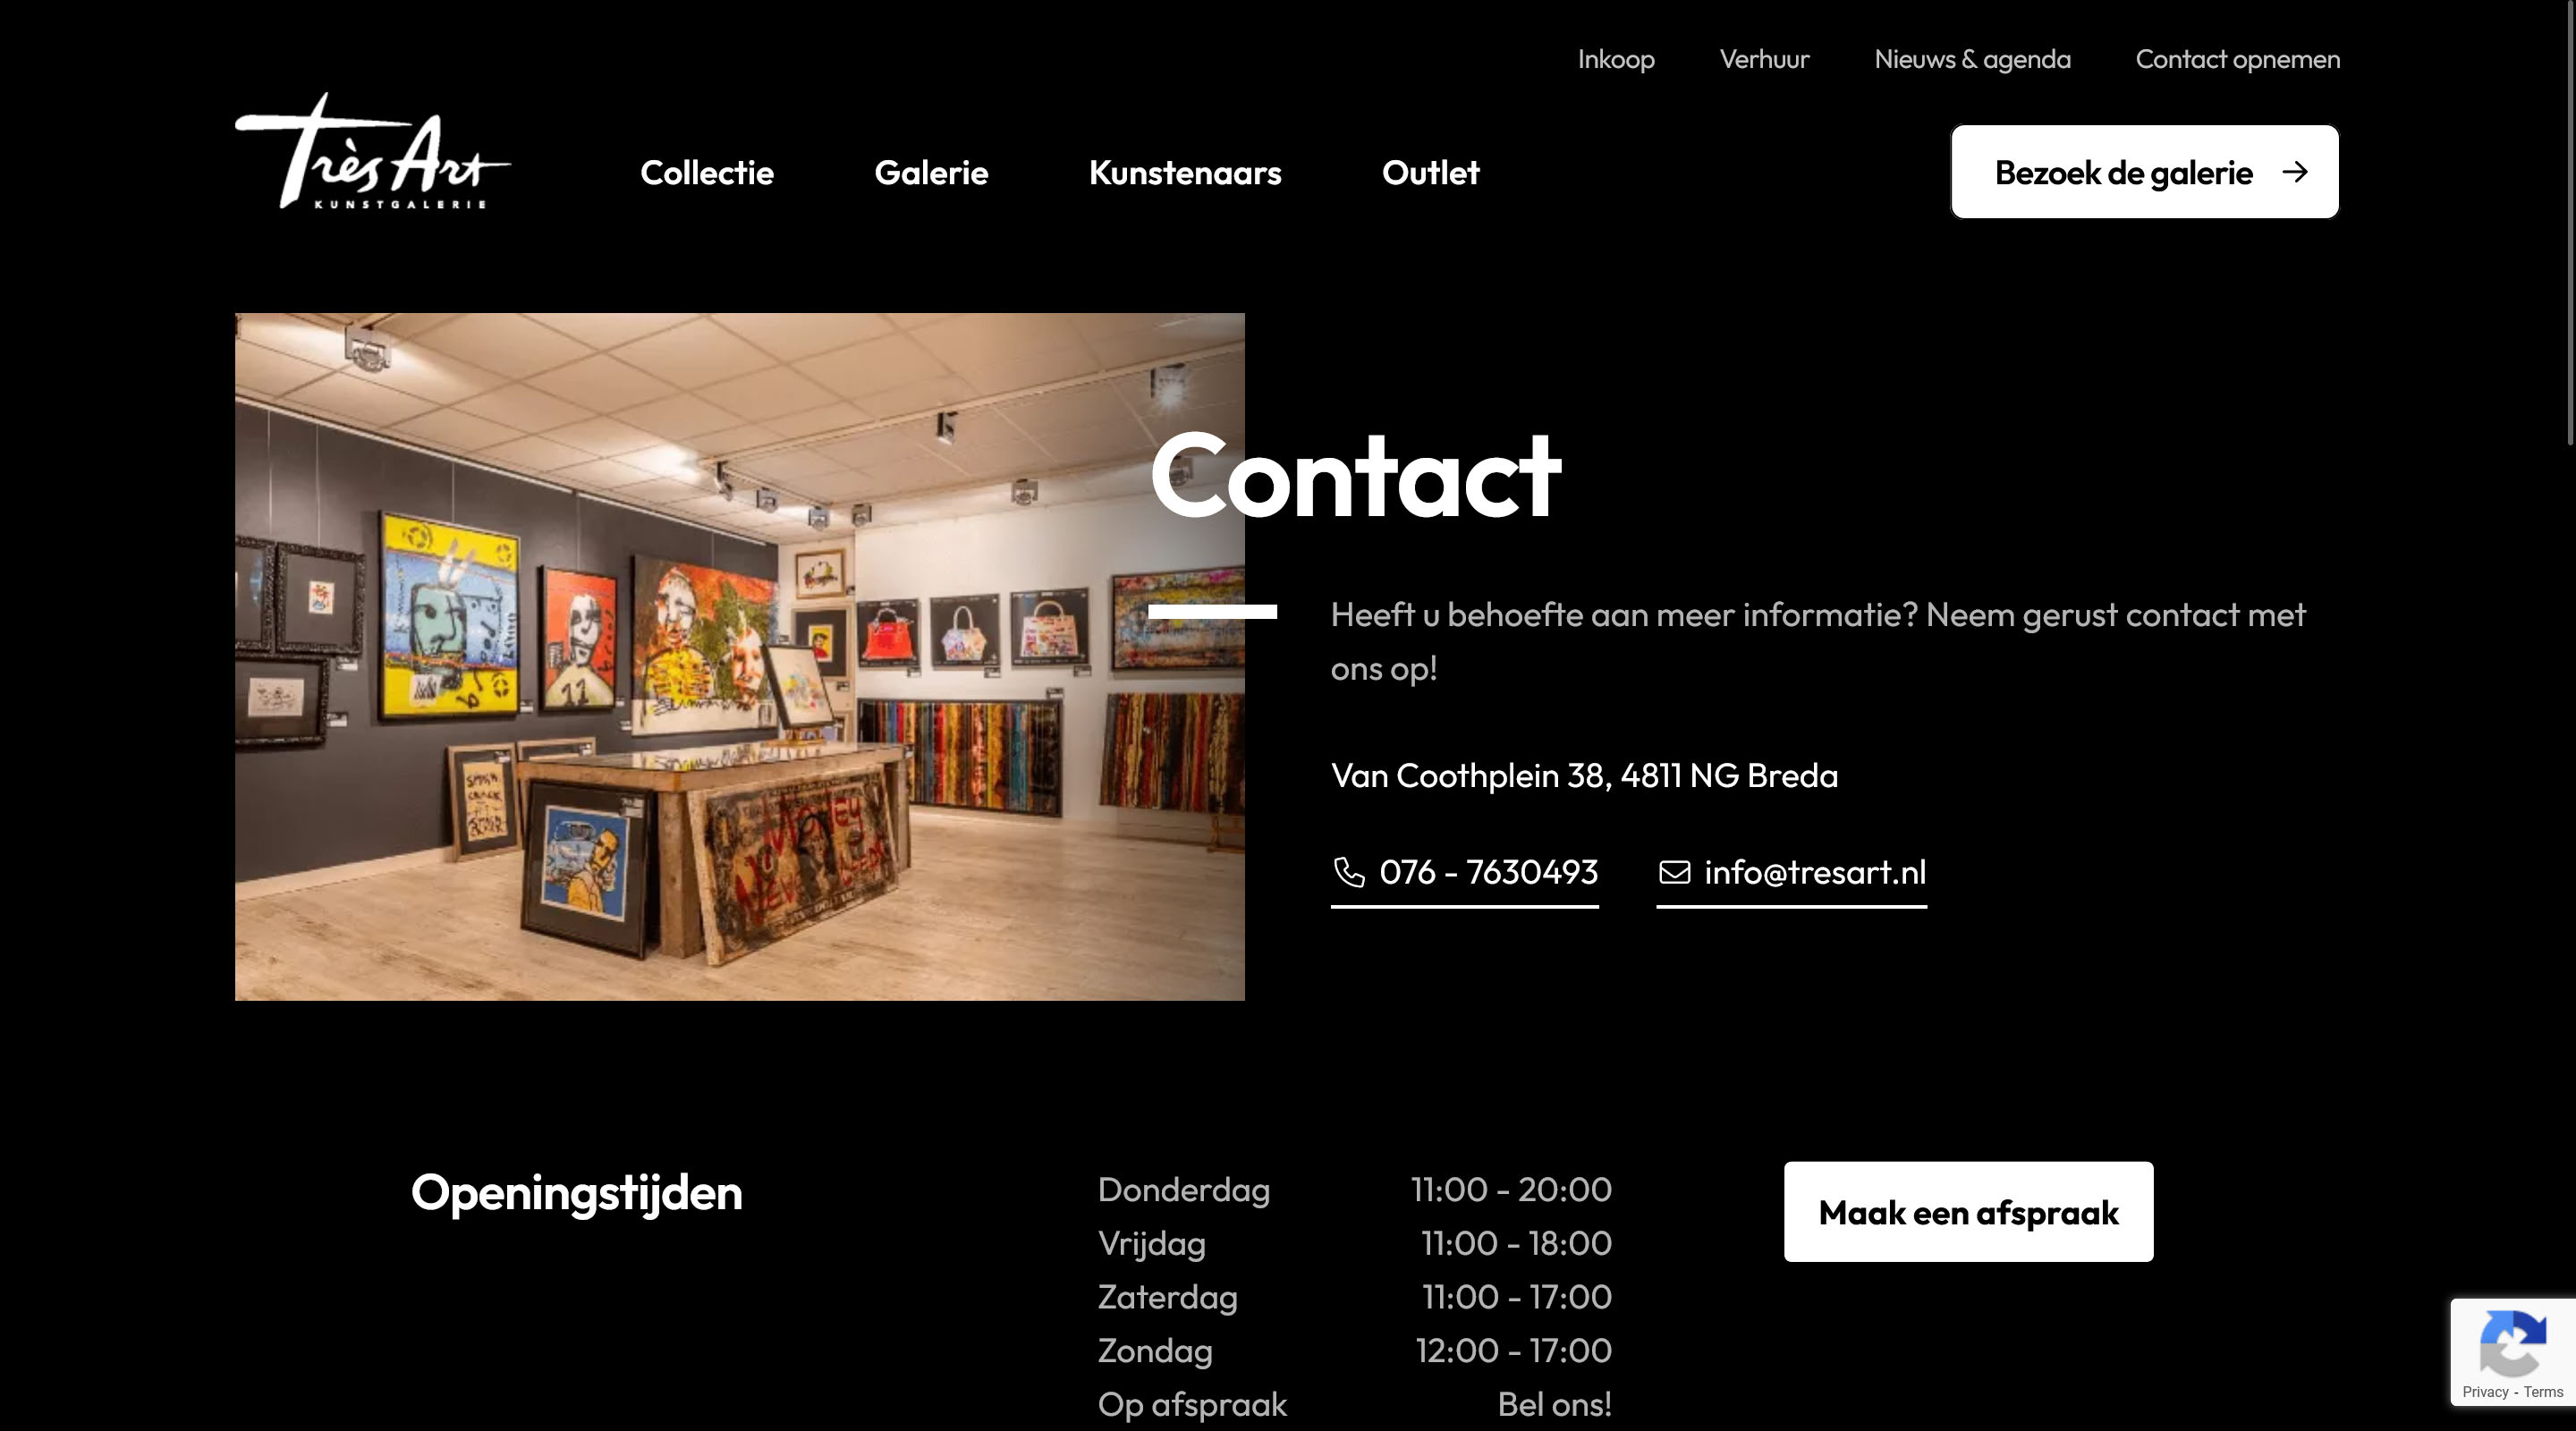This screenshot has width=2576, height=1431.
Task: Click the Très Art Kunstgalerie logo
Action: tap(373, 151)
